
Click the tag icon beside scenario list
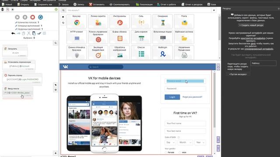[x=56, y=85]
